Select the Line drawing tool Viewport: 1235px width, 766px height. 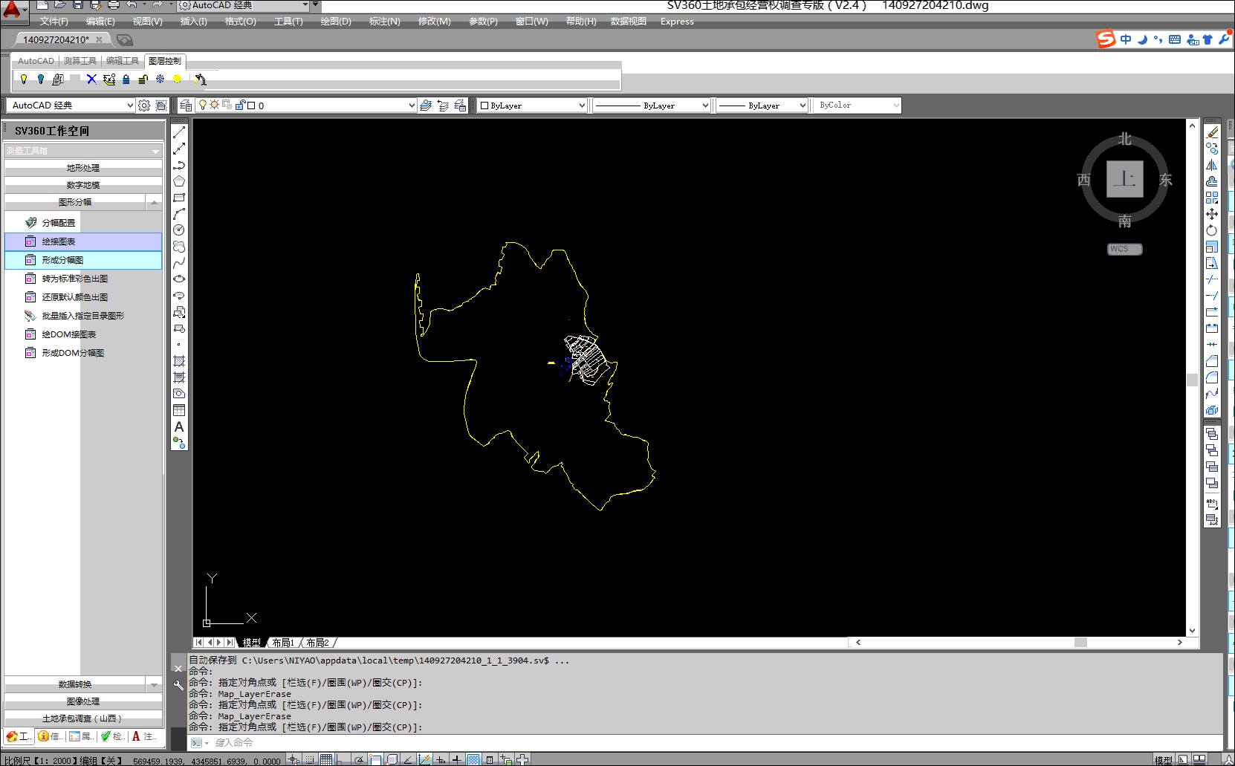coord(179,132)
